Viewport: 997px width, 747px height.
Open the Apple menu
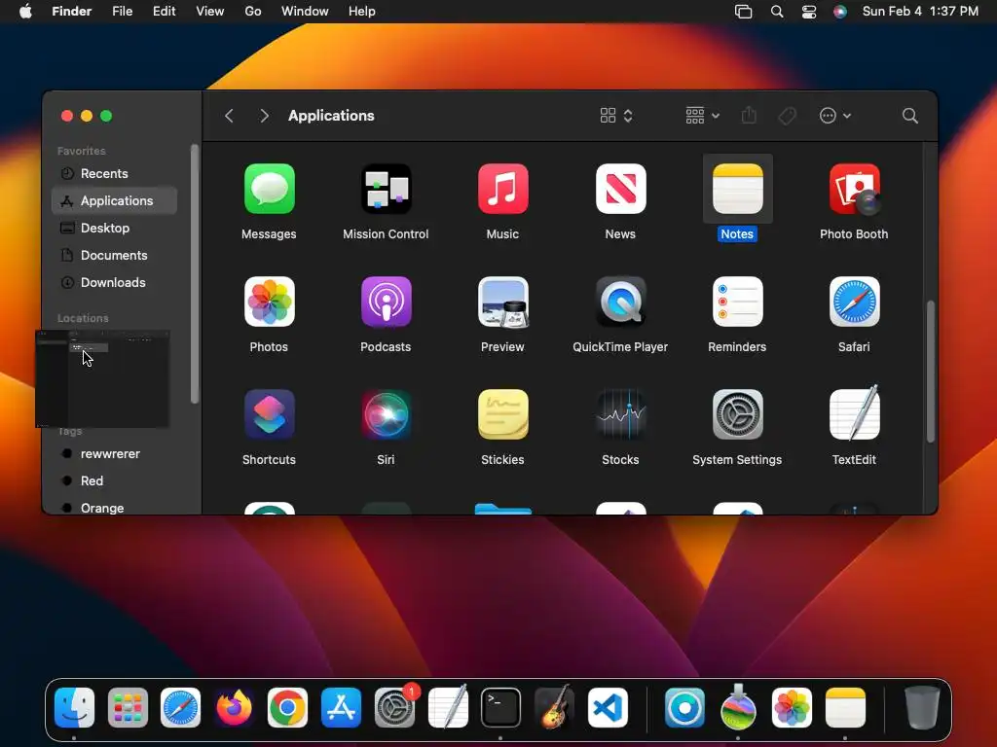[25, 12]
